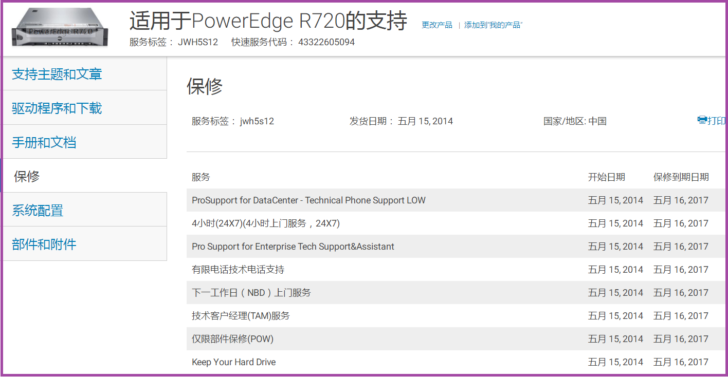Select the Keep Your Hard Drive row
This screenshot has width=728, height=377.
(x=234, y=362)
